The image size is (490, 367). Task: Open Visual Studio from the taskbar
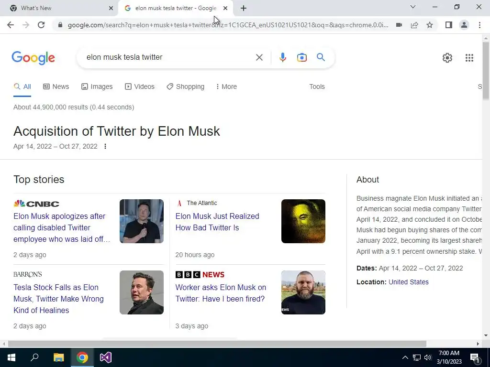106,357
